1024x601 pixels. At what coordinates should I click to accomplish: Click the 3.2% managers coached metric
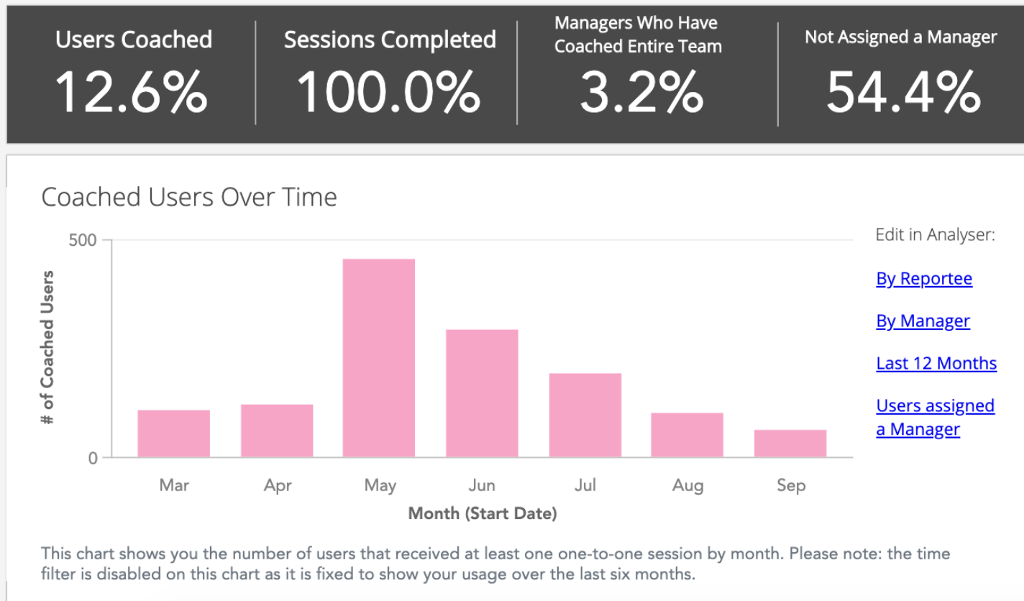641,92
